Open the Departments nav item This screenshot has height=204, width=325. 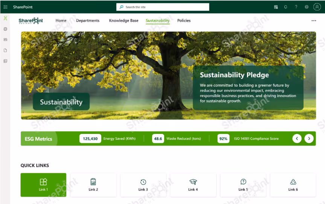point(88,21)
